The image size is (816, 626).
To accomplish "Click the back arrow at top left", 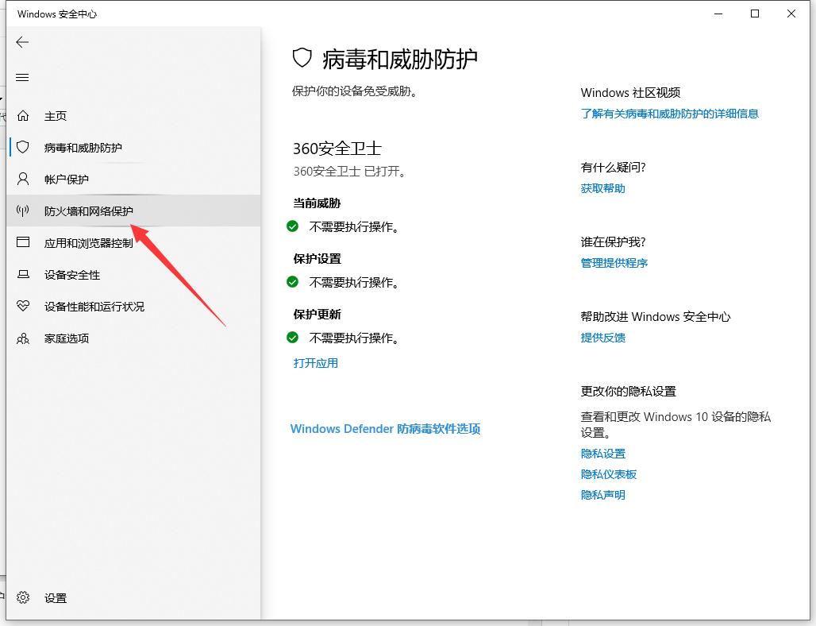I will click(22, 42).
